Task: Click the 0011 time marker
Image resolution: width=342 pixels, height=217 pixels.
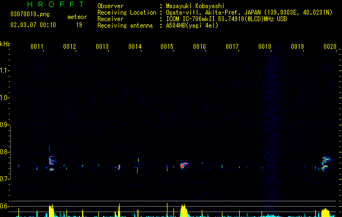Action: [36, 47]
